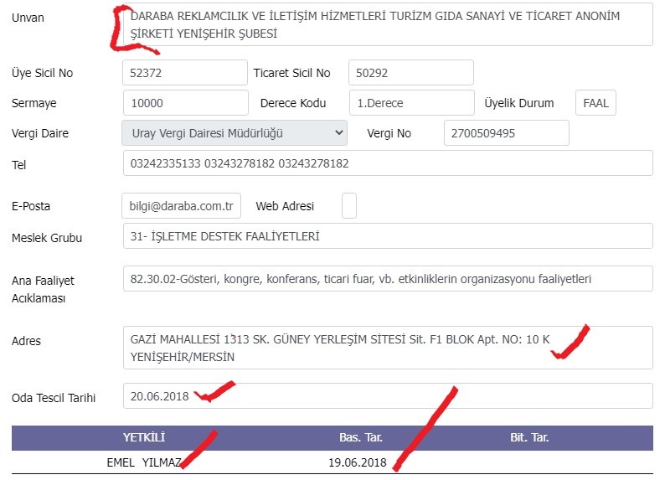Click the Tel phone numbers field
The image size is (665, 480).
click(x=388, y=163)
